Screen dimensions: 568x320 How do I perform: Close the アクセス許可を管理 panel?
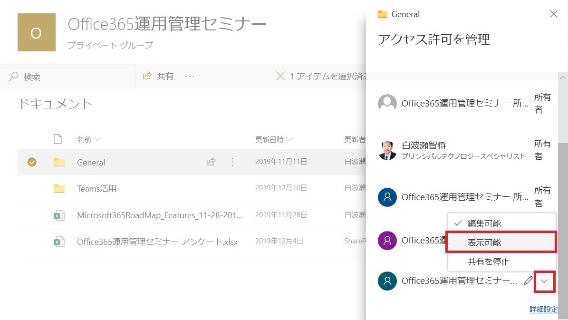pos(554,14)
